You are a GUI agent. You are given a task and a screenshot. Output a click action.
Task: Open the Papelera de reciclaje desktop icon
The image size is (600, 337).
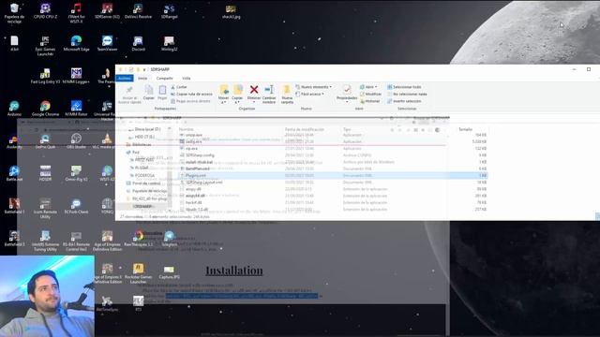(15, 13)
